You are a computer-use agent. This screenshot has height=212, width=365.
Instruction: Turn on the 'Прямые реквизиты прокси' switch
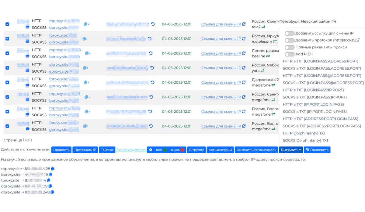tap(290, 47)
